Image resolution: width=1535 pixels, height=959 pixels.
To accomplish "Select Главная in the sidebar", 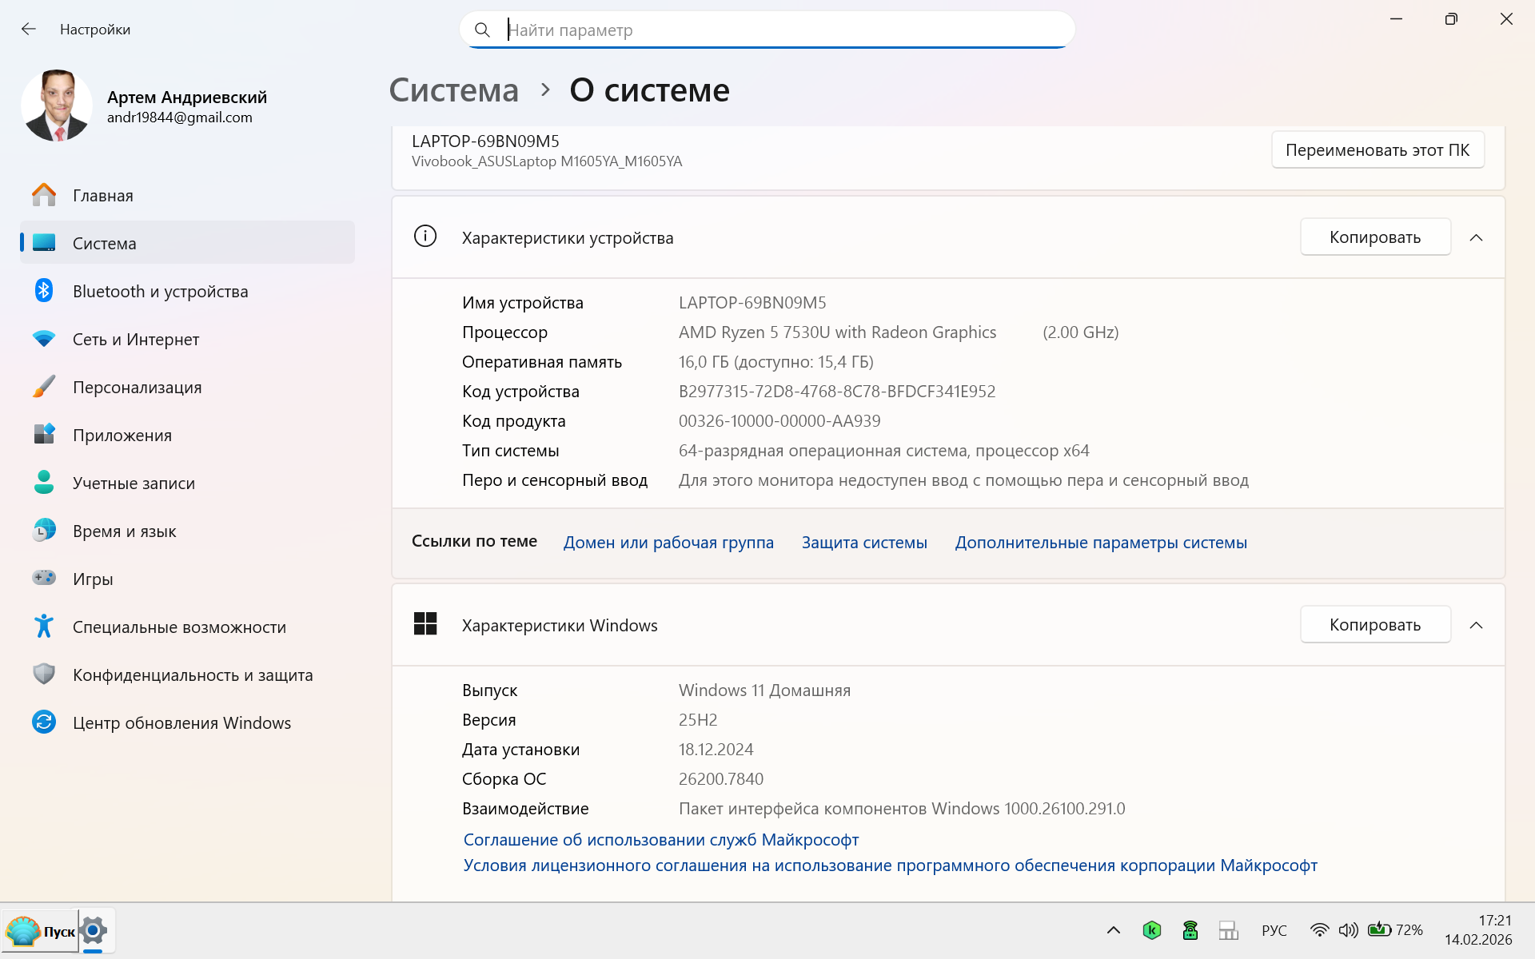I will 102,195.
